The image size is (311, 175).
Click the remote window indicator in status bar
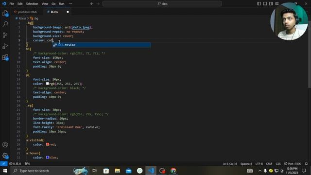[x=3, y=164]
